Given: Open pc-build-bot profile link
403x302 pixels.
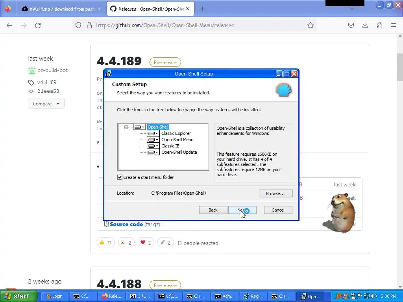Looking at the screenshot, I should pyautogui.click(x=52, y=70).
